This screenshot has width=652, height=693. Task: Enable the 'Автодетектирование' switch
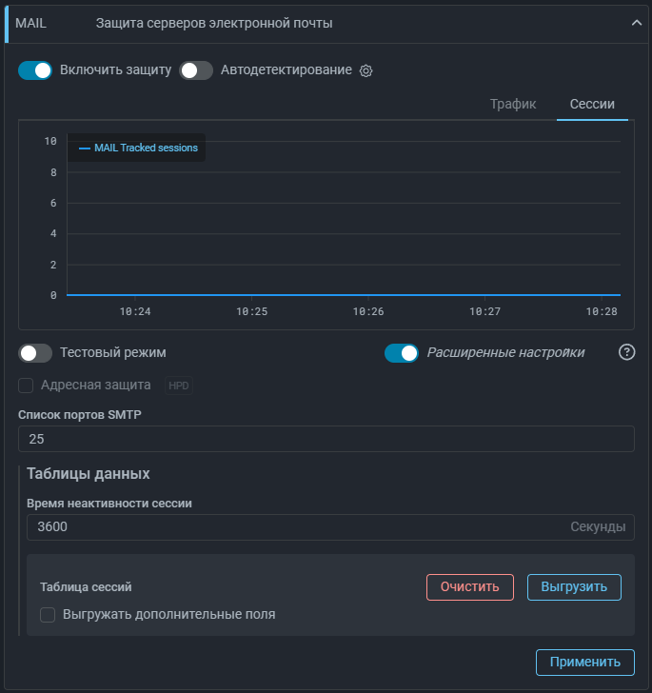point(196,70)
